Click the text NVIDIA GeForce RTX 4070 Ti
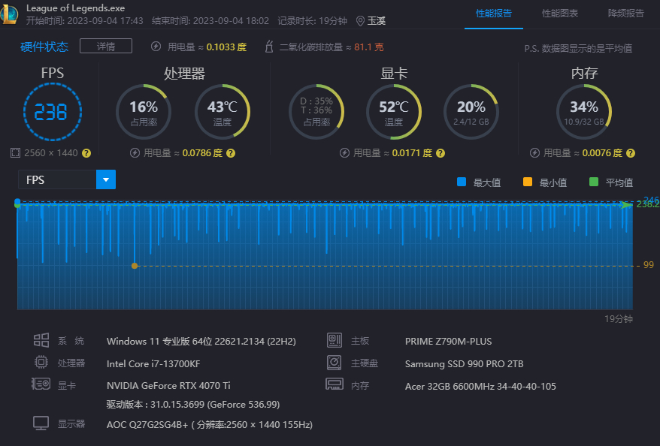The width and height of the screenshot is (660, 446). 168,385
